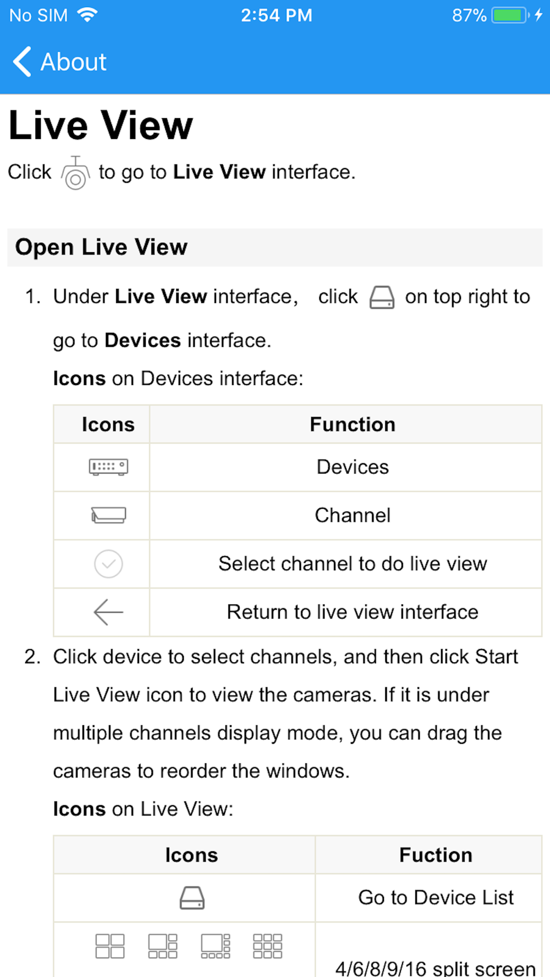Select the Devices recorder icon in table
550x977 pixels.
click(x=108, y=467)
